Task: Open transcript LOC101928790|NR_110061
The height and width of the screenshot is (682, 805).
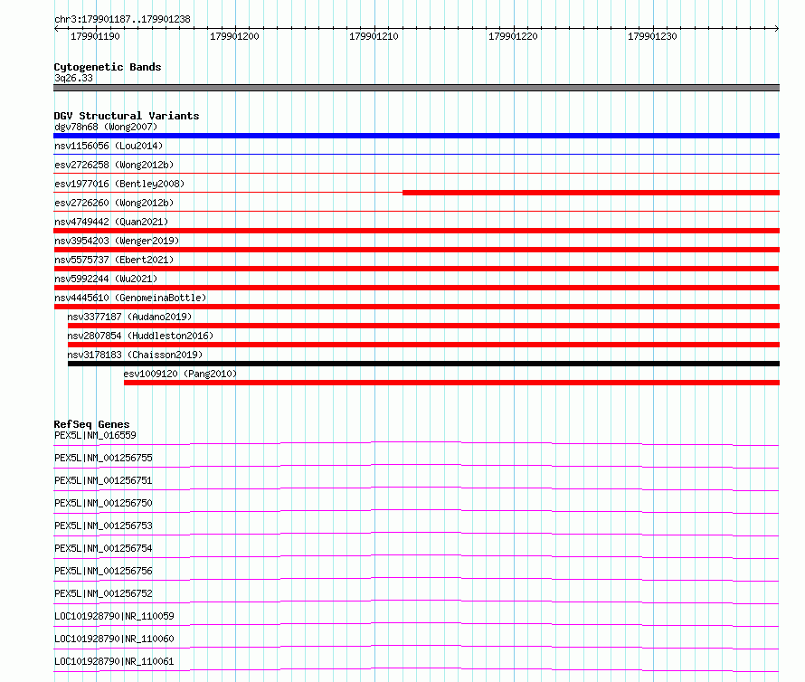Action: coord(114,661)
